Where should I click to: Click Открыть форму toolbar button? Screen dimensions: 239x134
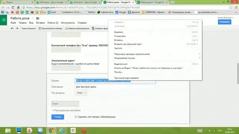[100, 28]
